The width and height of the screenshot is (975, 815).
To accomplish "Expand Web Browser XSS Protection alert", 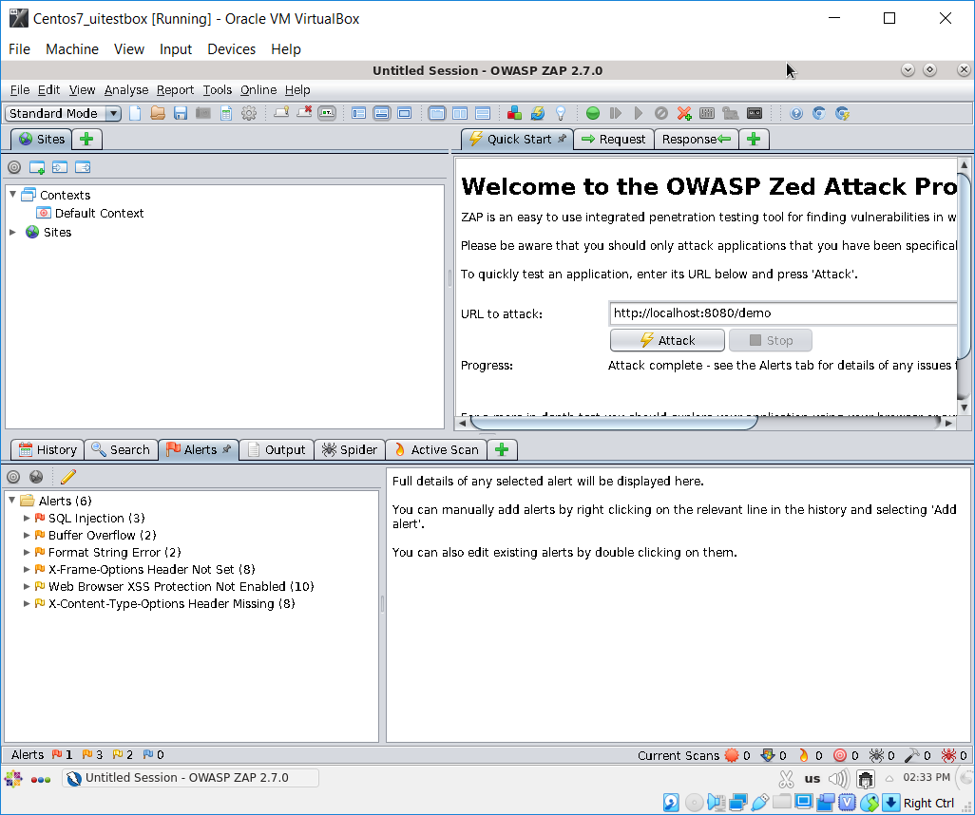I will [x=27, y=586].
